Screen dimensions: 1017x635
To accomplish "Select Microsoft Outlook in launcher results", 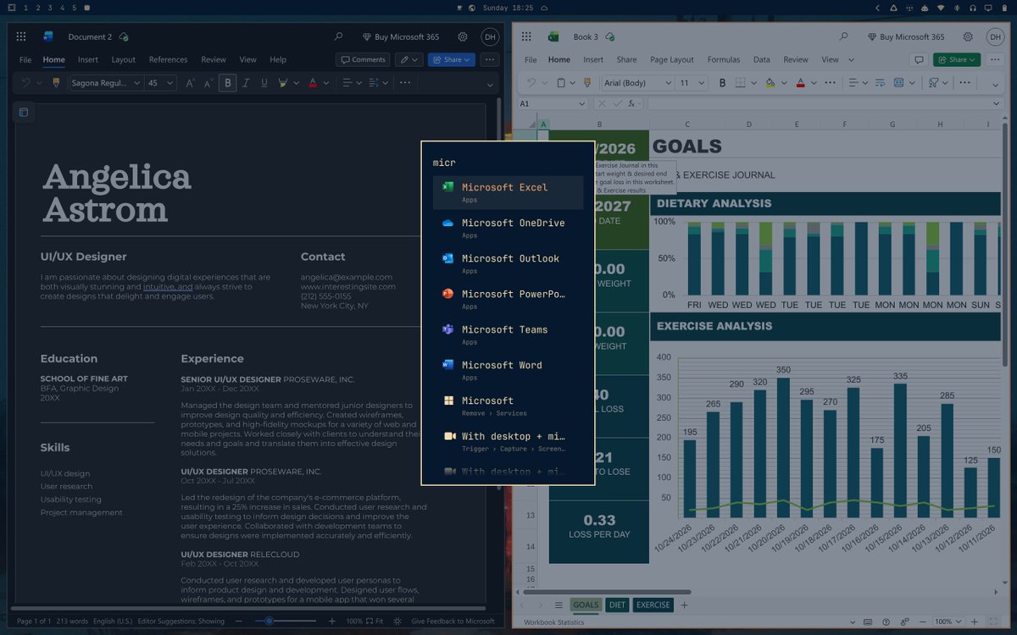I will (x=508, y=263).
